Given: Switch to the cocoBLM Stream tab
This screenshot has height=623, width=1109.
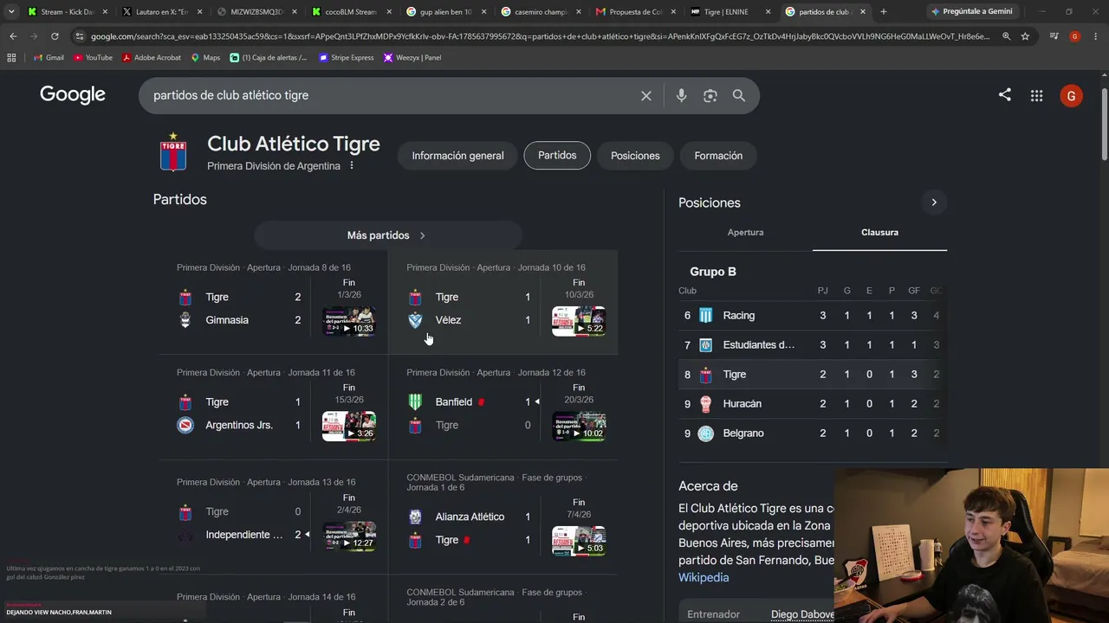Looking at the screenshot, I should (x=352, y=12).
